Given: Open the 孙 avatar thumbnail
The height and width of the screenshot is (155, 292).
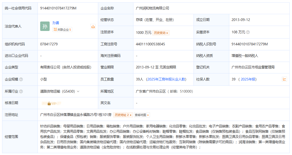Looking at the screenshot, I should pos(45,26).
